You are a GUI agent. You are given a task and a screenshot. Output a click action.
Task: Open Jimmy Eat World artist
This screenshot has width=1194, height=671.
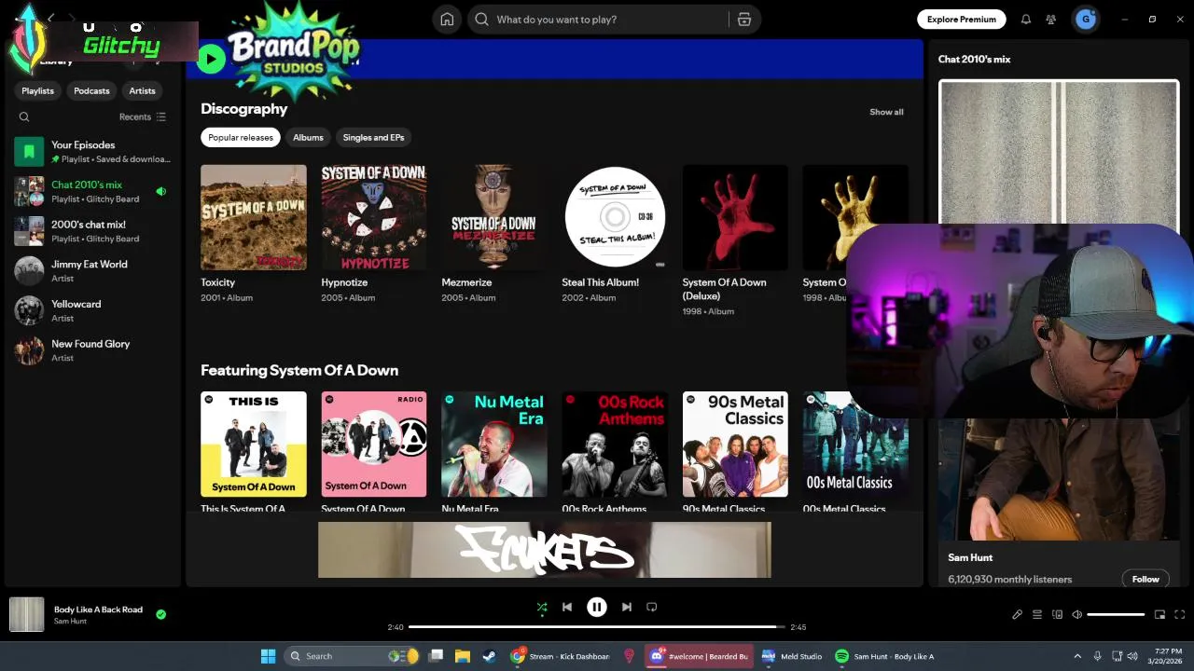(x=91, y=270)
